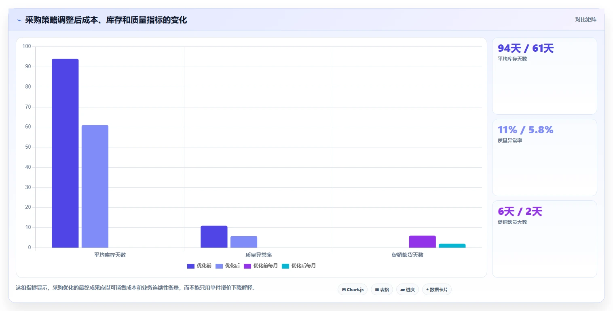Click the 100 y-axis tick label
The width and height of the screenshot is (613, 311).
[27, 46]
